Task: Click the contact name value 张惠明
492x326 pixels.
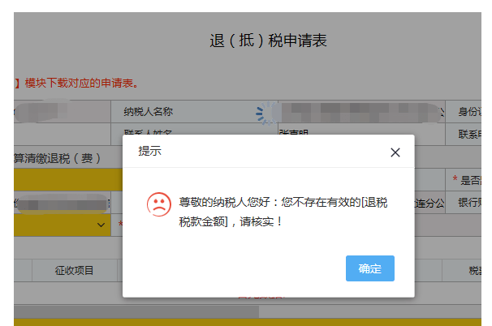Action: pos(292,133)
